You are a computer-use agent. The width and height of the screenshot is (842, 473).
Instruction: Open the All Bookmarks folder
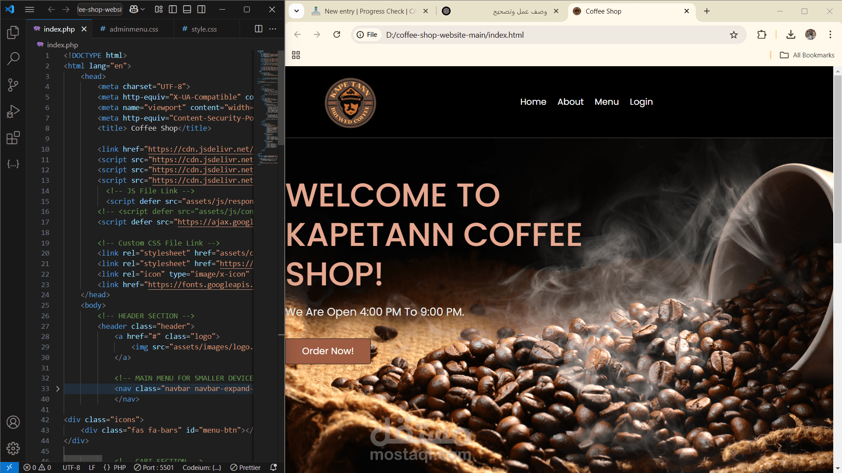tap(807, 55)
